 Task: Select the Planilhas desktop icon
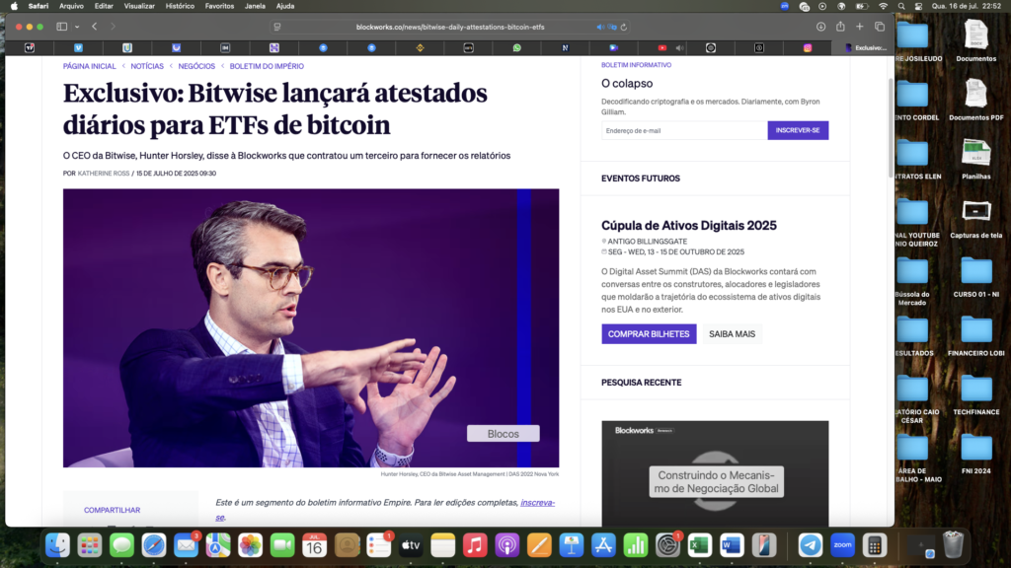[x=976, y=159]
